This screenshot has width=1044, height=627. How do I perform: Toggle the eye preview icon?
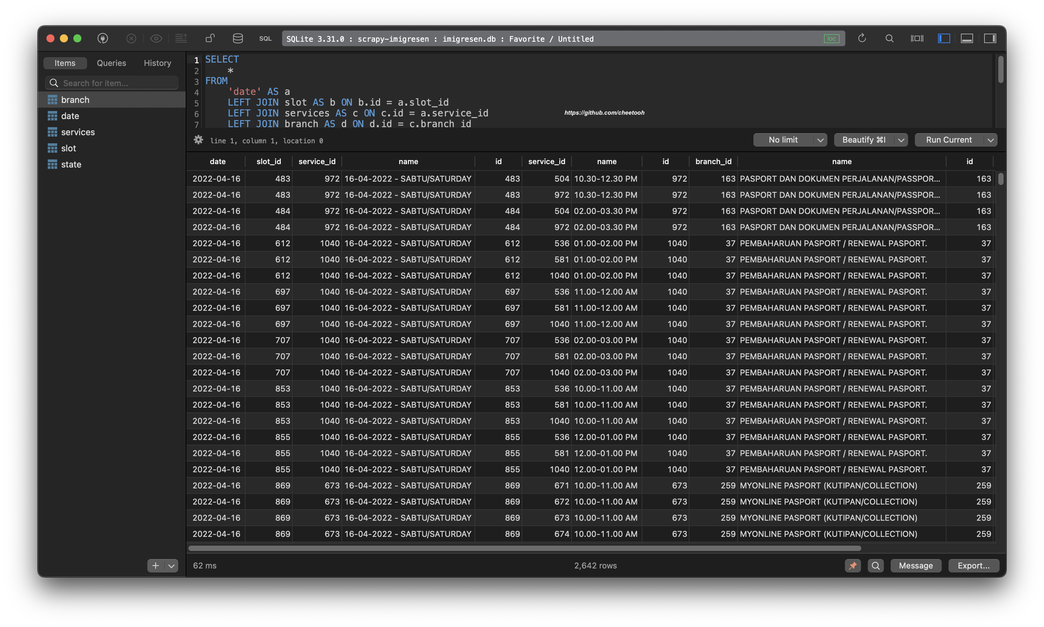click(156, 38)
